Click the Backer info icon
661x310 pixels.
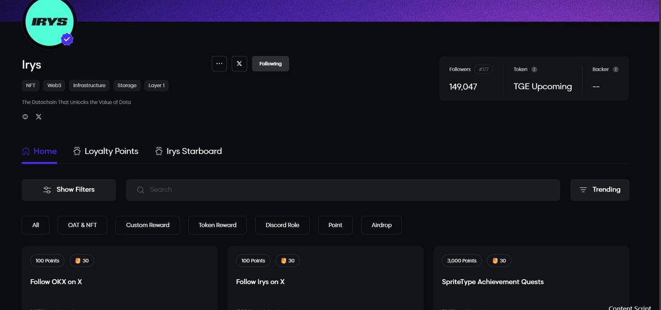click(616, 69)
